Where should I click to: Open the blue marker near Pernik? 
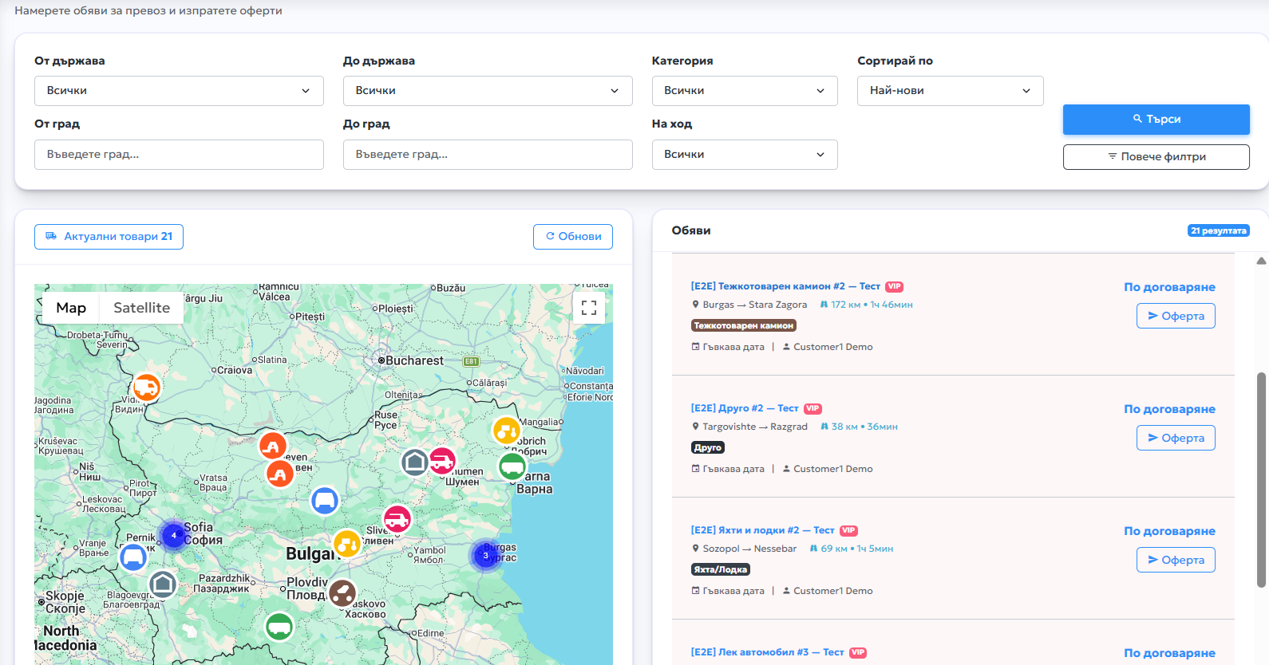coord(133,557)
